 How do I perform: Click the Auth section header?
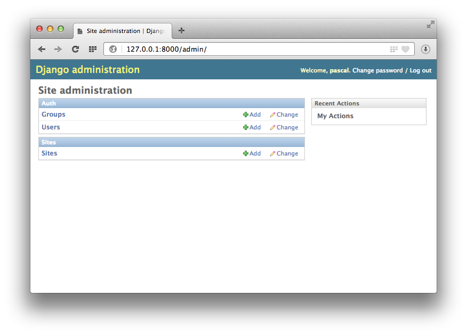click(172, 103)
